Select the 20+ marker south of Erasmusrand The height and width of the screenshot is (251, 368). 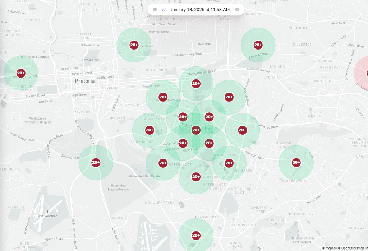pos(196,236)
